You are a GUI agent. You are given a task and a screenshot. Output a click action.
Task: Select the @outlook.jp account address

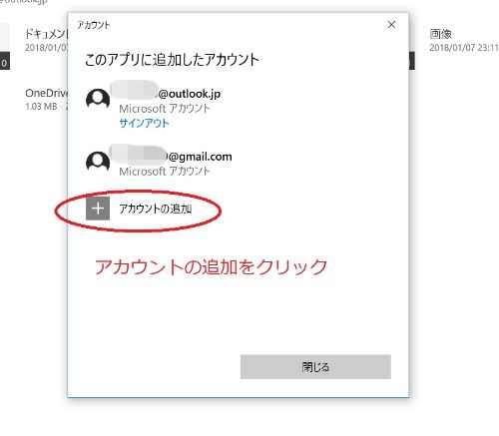[x=166, y=93]
